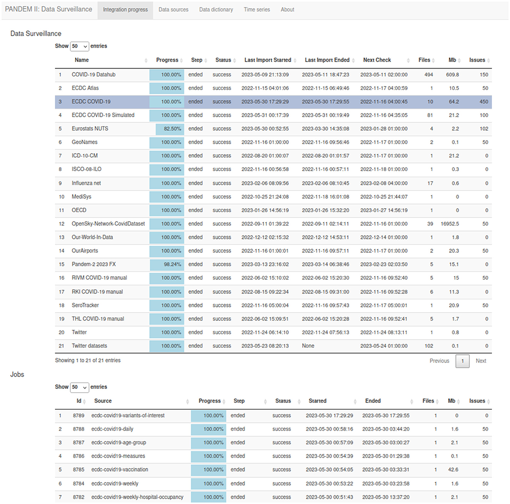Viewport: 510px width, 504px height.
Task: Switch to Time series tab
Action: click(x=257, y=10)
